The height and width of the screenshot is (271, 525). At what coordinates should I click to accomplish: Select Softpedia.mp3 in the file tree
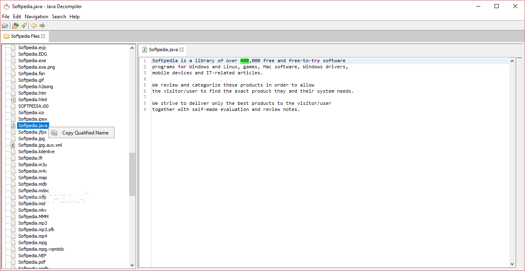click(x=32, y=223)
